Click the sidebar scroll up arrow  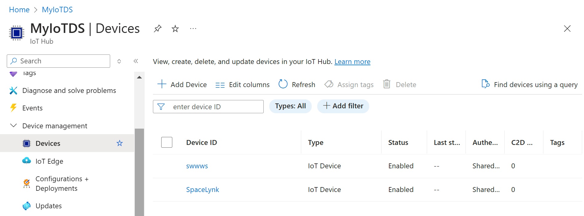pos(139,77)
